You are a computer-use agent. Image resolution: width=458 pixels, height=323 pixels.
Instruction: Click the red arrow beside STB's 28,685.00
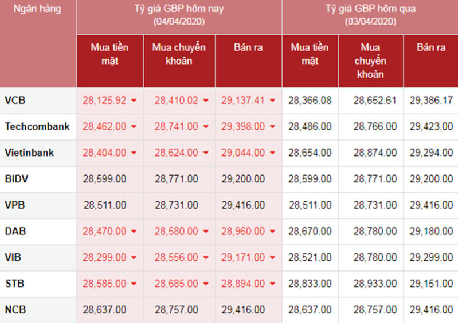[x=206, y=284]
